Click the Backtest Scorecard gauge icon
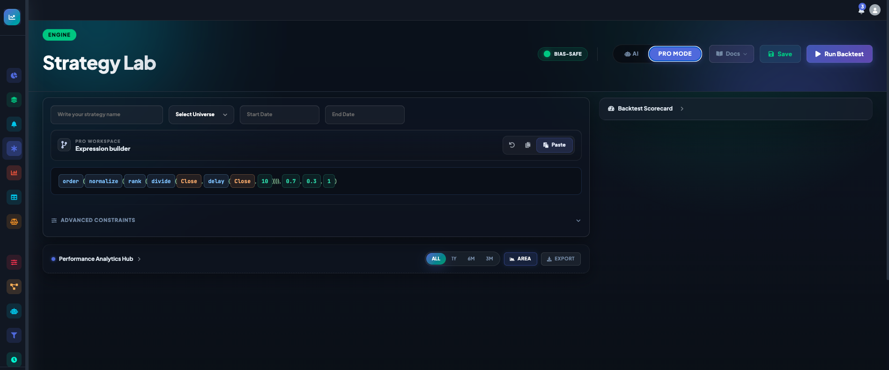Image resolution: width=889 pixels, height=370 pixels. coord(611,109)
